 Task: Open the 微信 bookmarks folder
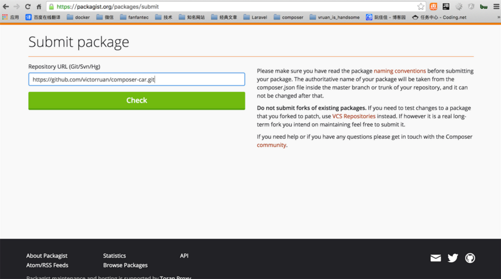(x=105, y=18)
